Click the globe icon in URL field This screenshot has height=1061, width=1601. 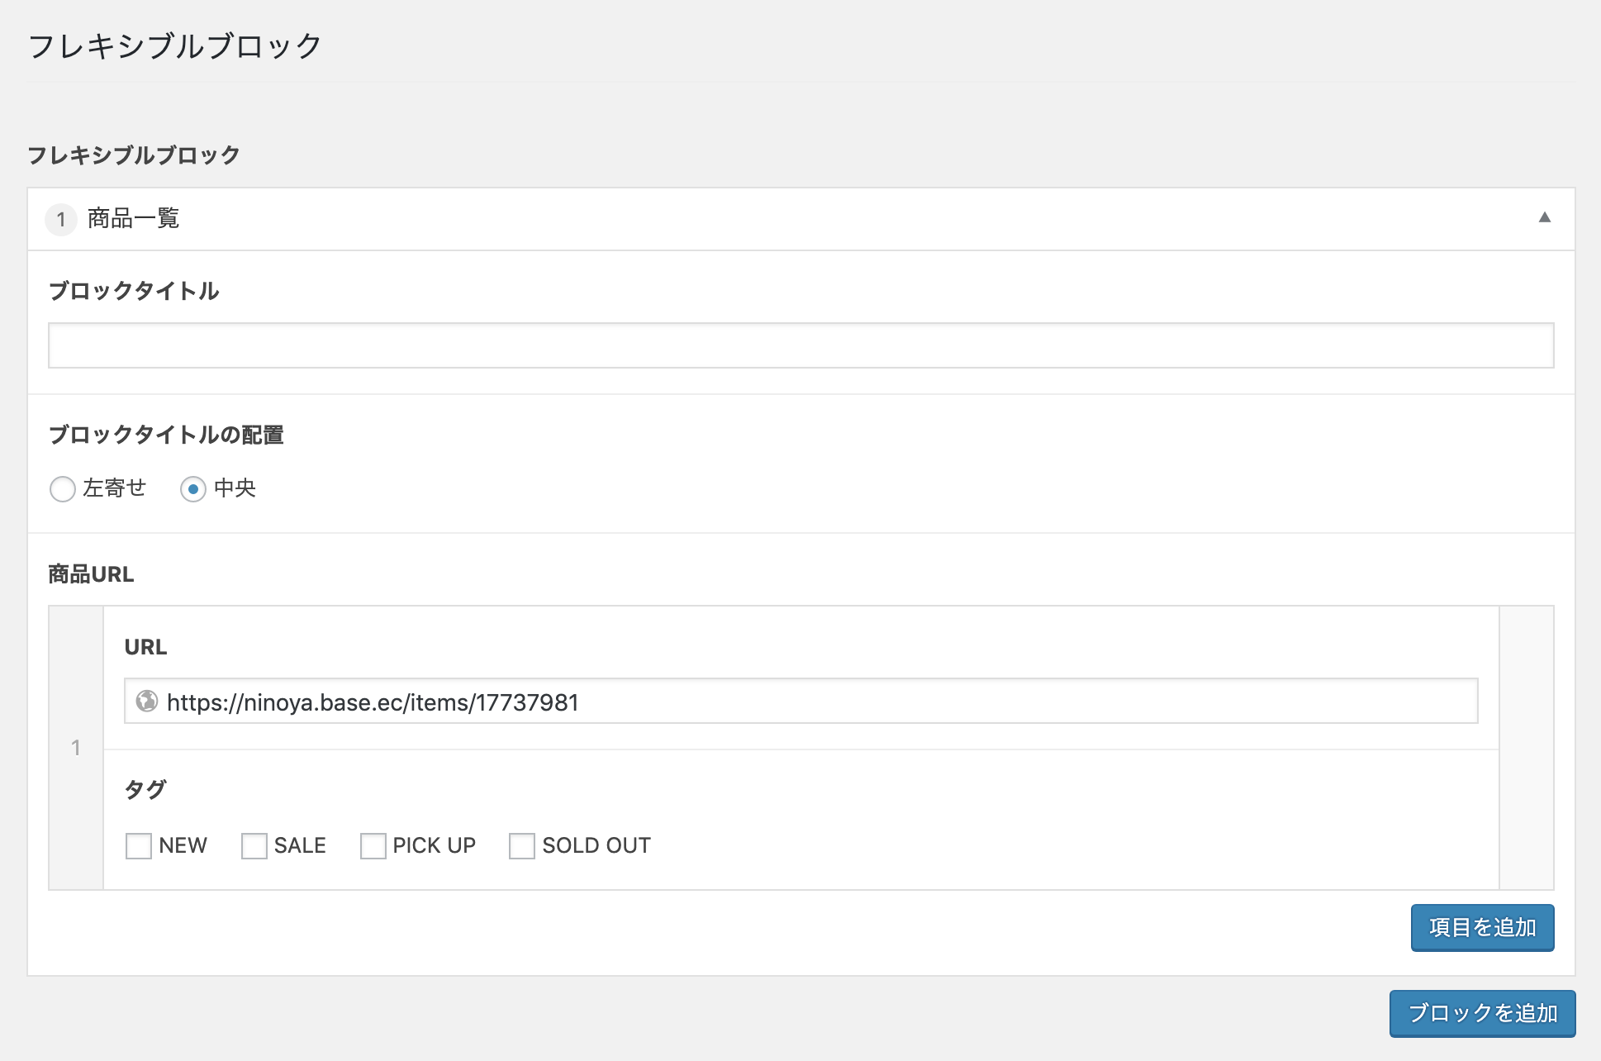click(147, 702)
